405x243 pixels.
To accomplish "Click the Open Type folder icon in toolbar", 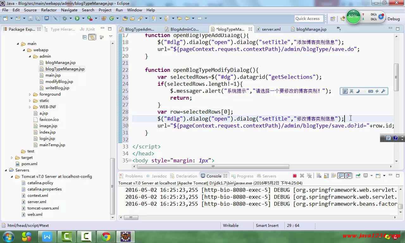I will click(125, 18).
